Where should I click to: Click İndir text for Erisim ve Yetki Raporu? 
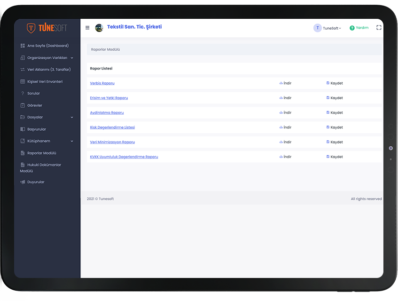click(288, 98)
